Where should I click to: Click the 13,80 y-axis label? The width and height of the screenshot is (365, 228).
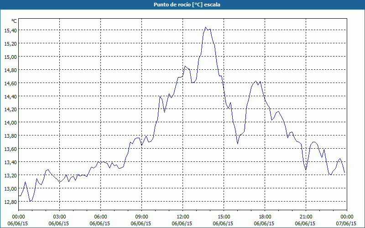click(x=10, y=136)
